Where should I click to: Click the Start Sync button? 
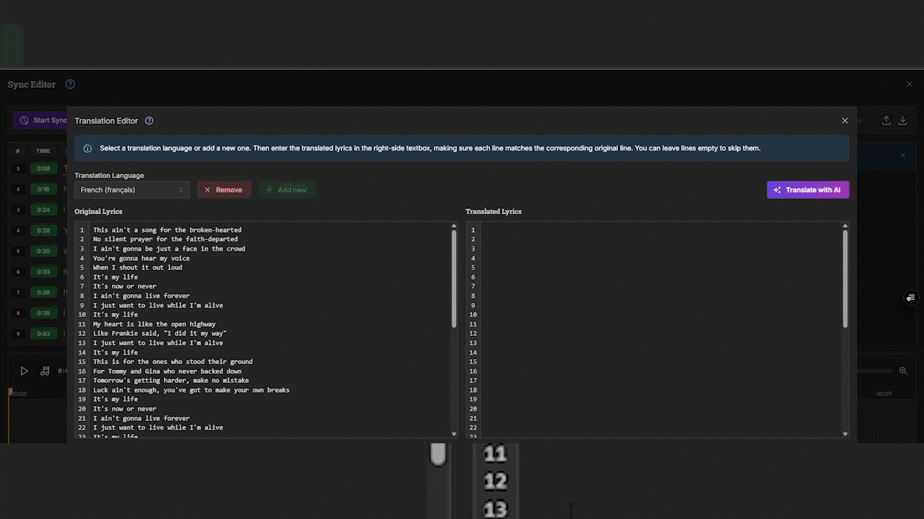(x=42, y=120)
